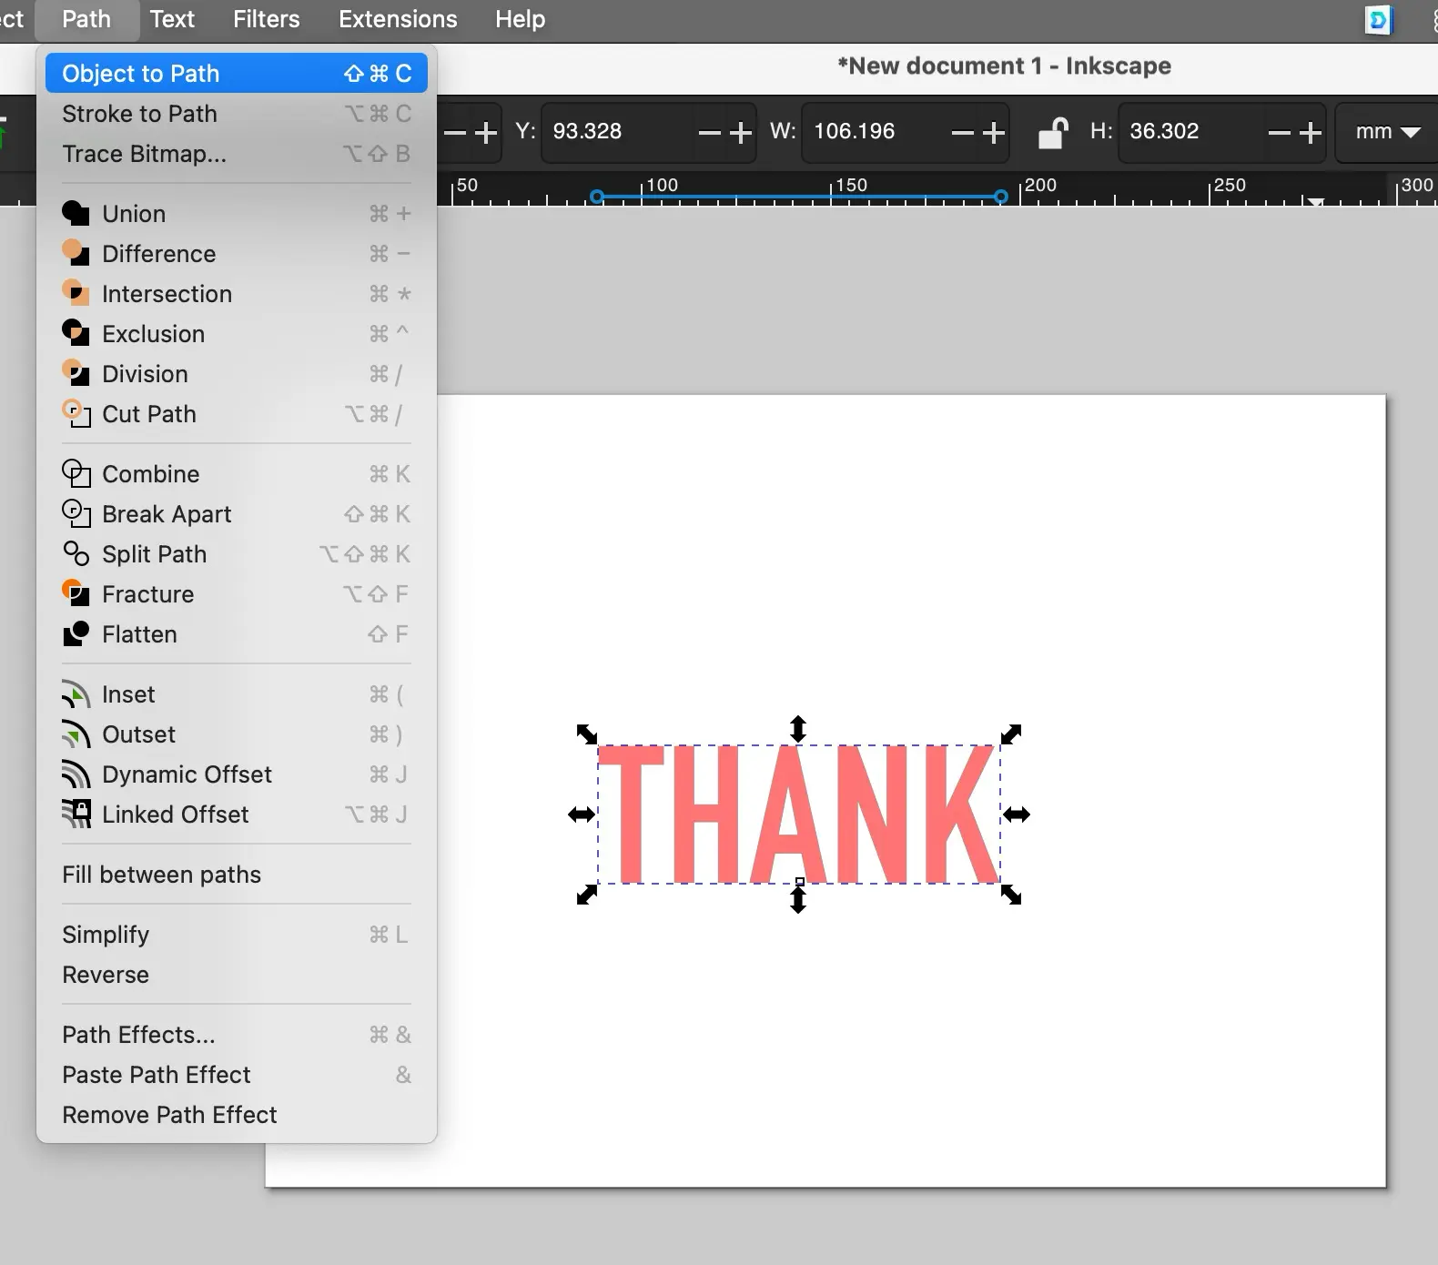
Task: Click the Union icon in Path menu
Action: [76, 214]
